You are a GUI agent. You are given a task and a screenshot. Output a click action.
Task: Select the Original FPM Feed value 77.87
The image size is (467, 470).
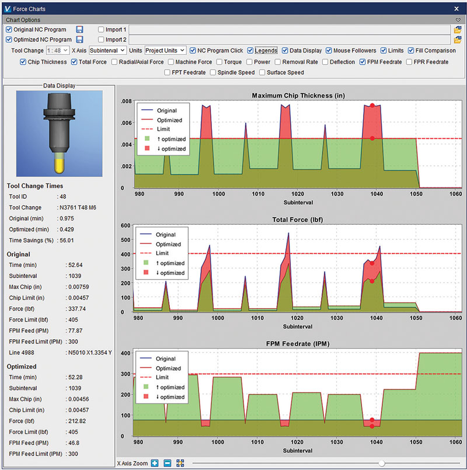coord(75,330)
